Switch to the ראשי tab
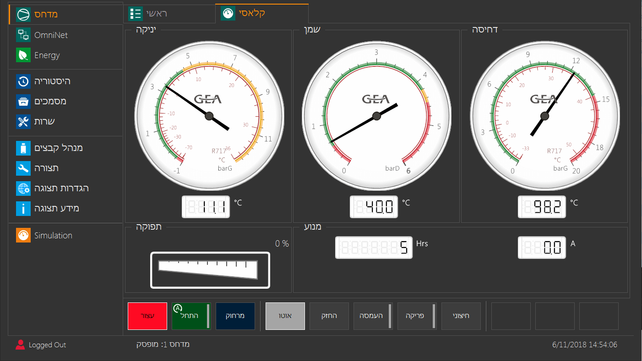Image resolution: width=642 pixels, height=361 pixels. [169, 14]
